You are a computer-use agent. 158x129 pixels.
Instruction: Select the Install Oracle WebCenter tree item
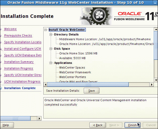pyautogui.click(x=67, y=30)
